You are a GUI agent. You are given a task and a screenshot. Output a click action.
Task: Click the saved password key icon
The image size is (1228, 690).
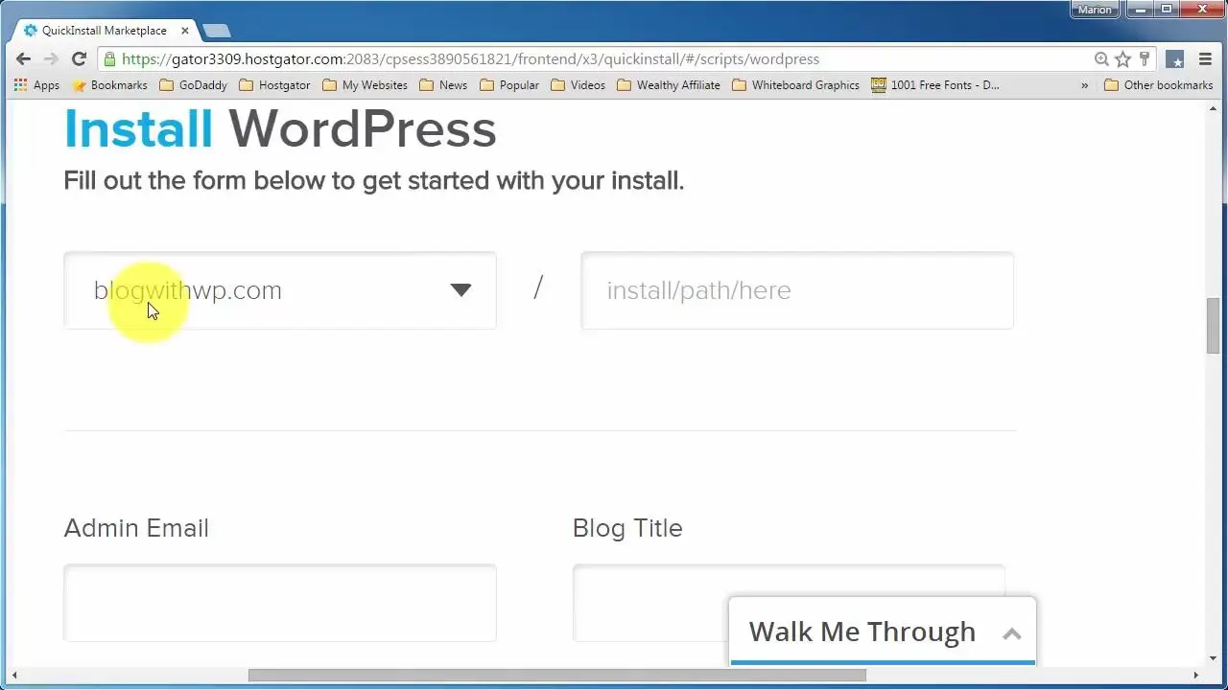point(1145,59)
